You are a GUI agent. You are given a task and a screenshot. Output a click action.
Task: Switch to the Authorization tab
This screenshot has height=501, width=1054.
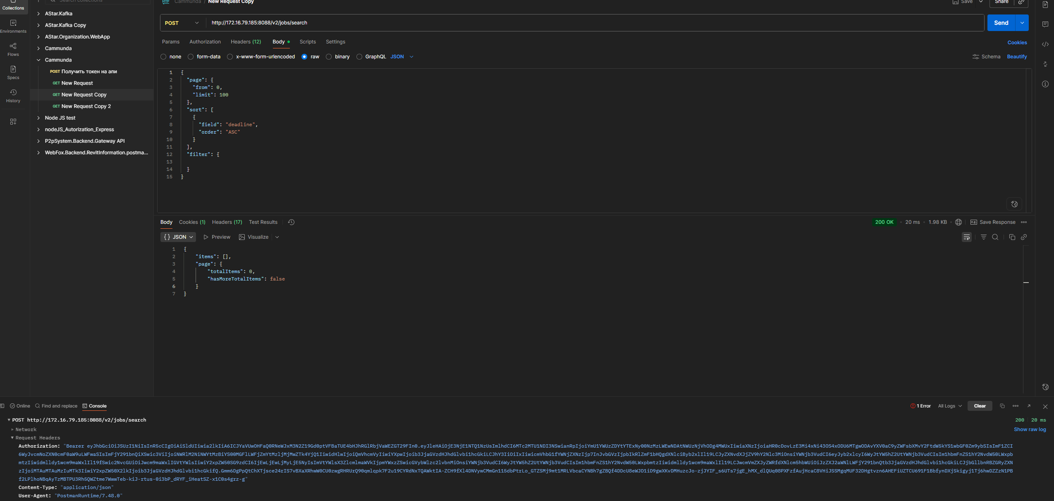coord(205,42)
